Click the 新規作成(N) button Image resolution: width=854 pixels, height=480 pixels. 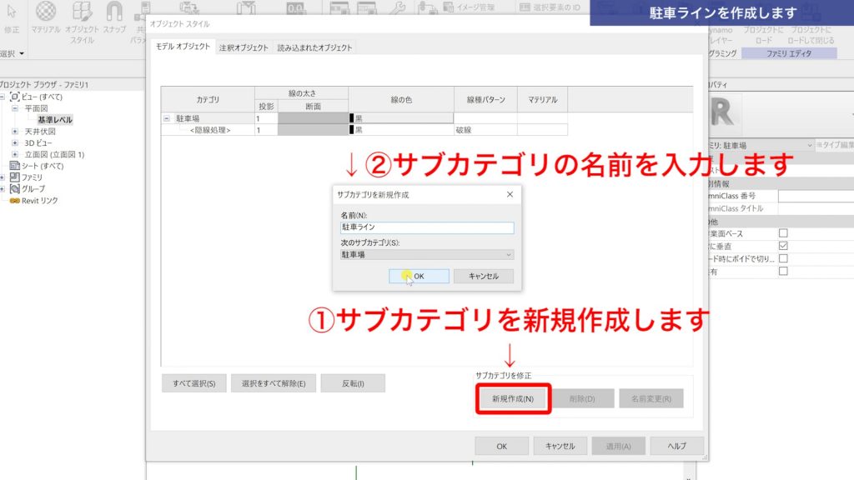pos(513,399)
